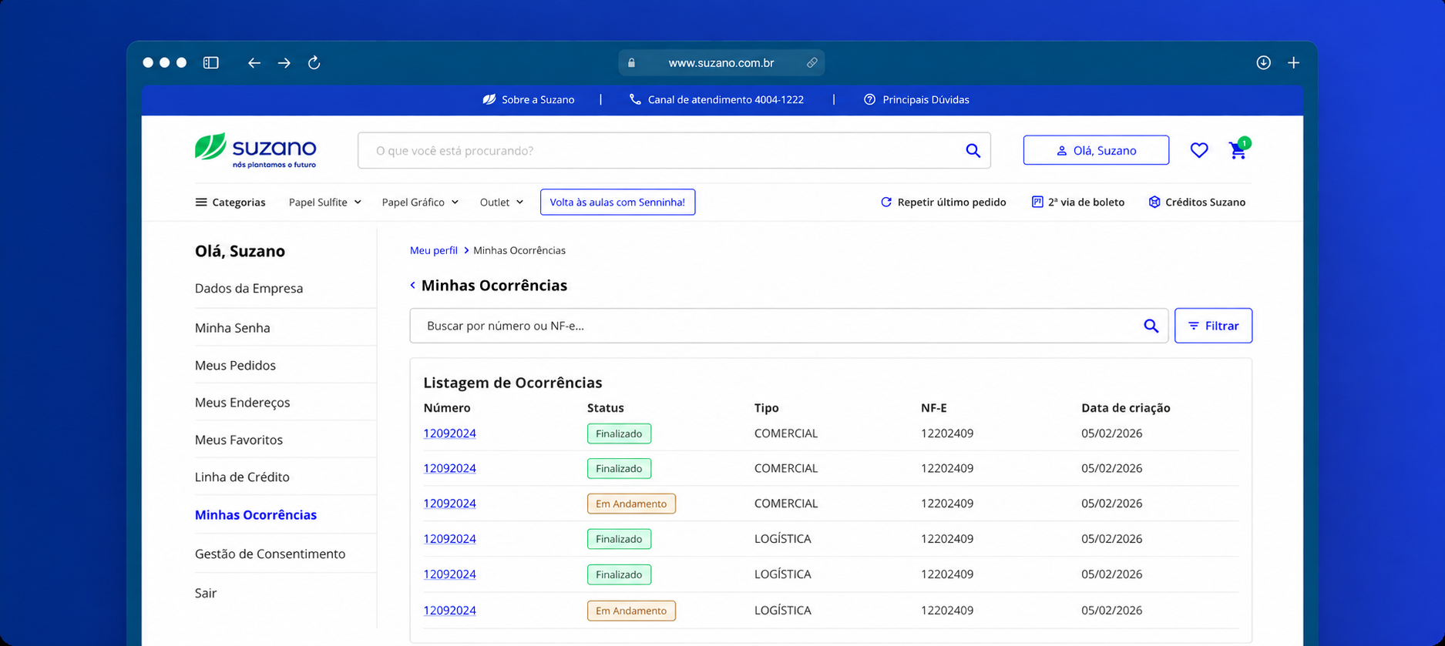Click the Data de criação column header

[1126, 407]
